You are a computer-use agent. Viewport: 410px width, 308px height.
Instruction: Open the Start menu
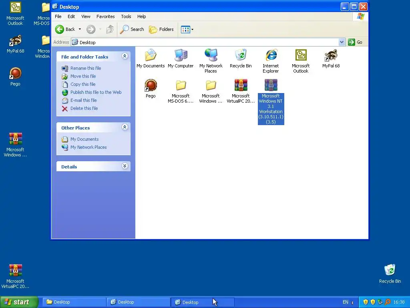19,302
